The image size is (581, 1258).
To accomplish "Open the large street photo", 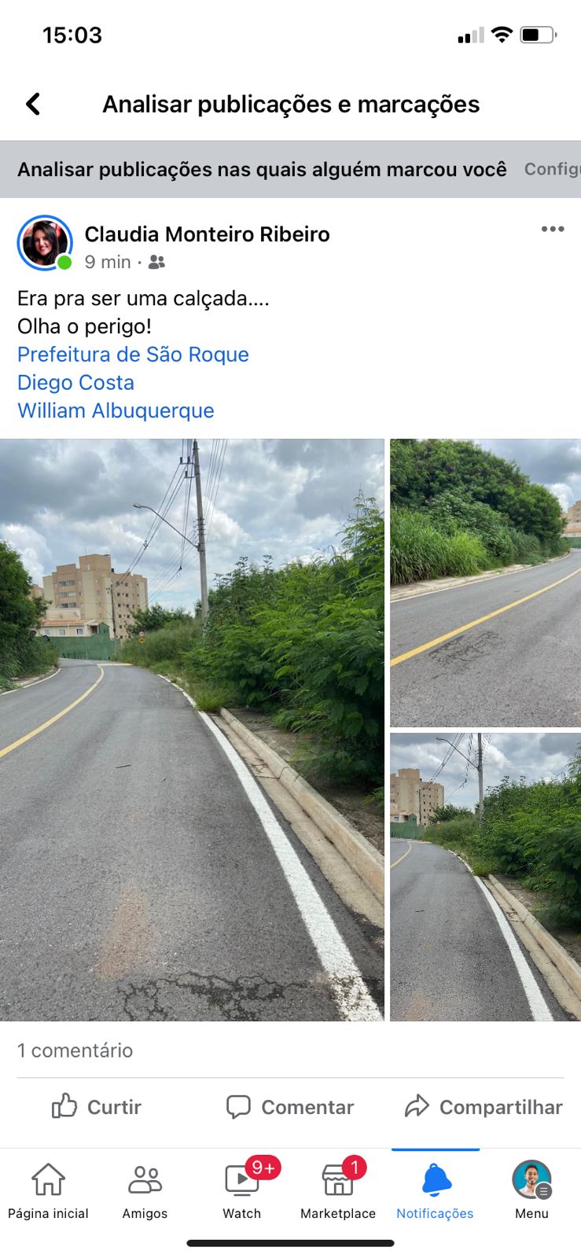I will 192,730.
